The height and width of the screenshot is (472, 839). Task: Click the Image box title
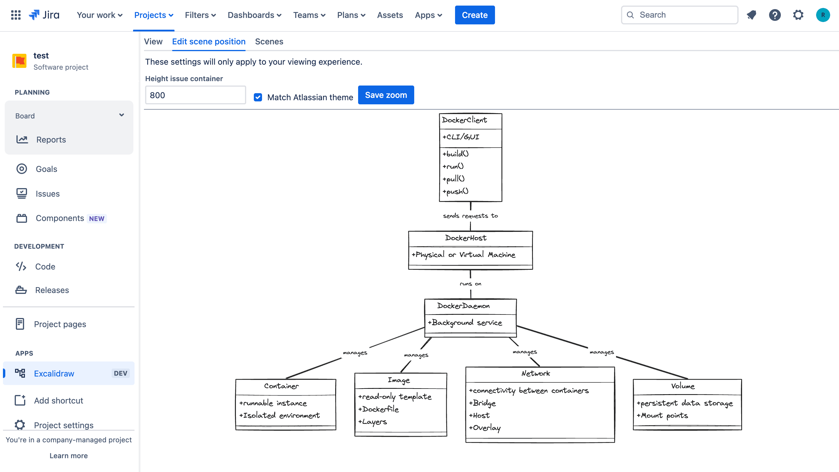[x=399, y=380]
